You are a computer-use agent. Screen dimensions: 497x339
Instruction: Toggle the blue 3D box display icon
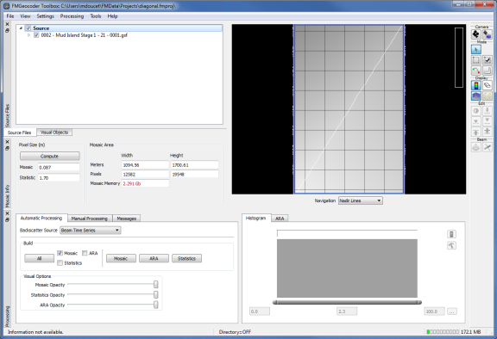point(475,96)
